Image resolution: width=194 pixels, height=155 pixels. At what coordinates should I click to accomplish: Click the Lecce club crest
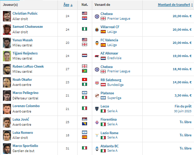click(x=97, y=109)
